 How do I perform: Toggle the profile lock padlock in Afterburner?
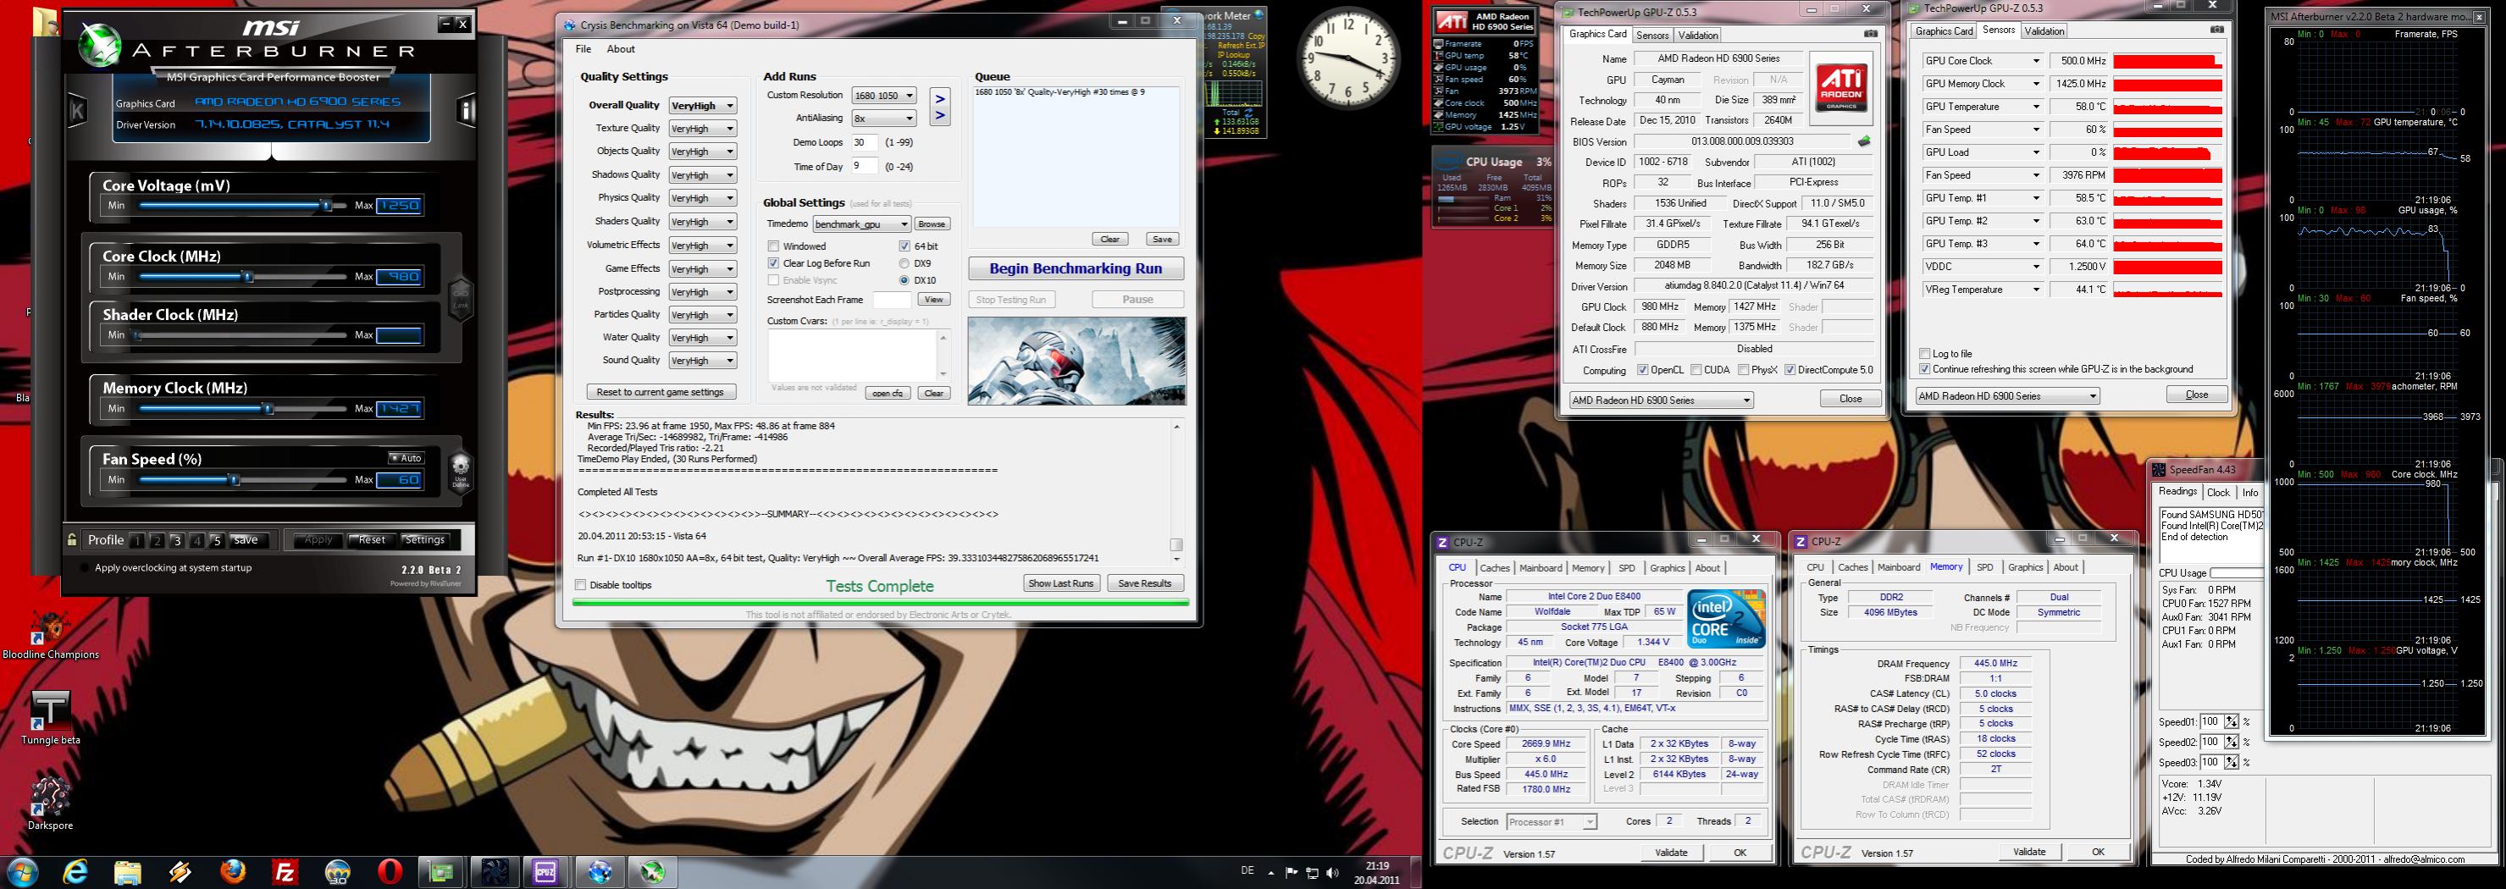pos(72,540)
